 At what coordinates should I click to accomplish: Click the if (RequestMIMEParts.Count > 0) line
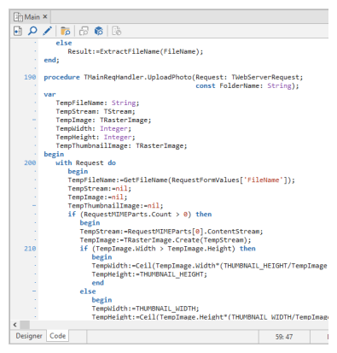point(140,215)
